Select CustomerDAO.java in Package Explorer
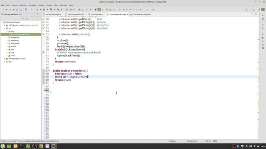 point(21,34)
